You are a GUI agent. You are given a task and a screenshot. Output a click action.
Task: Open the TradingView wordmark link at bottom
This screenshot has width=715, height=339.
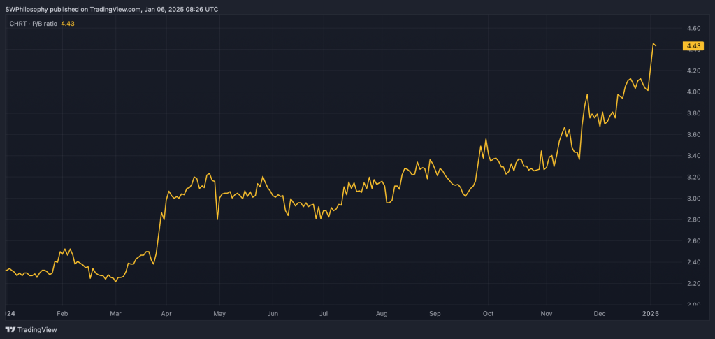[37, 329]
